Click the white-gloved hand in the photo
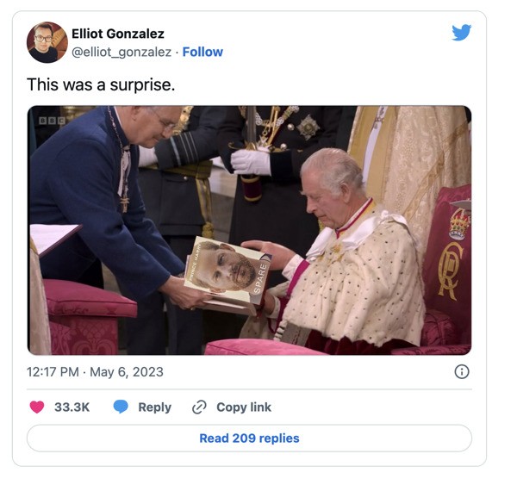Viewport: 517px width, 485px height. click(251, 161)
